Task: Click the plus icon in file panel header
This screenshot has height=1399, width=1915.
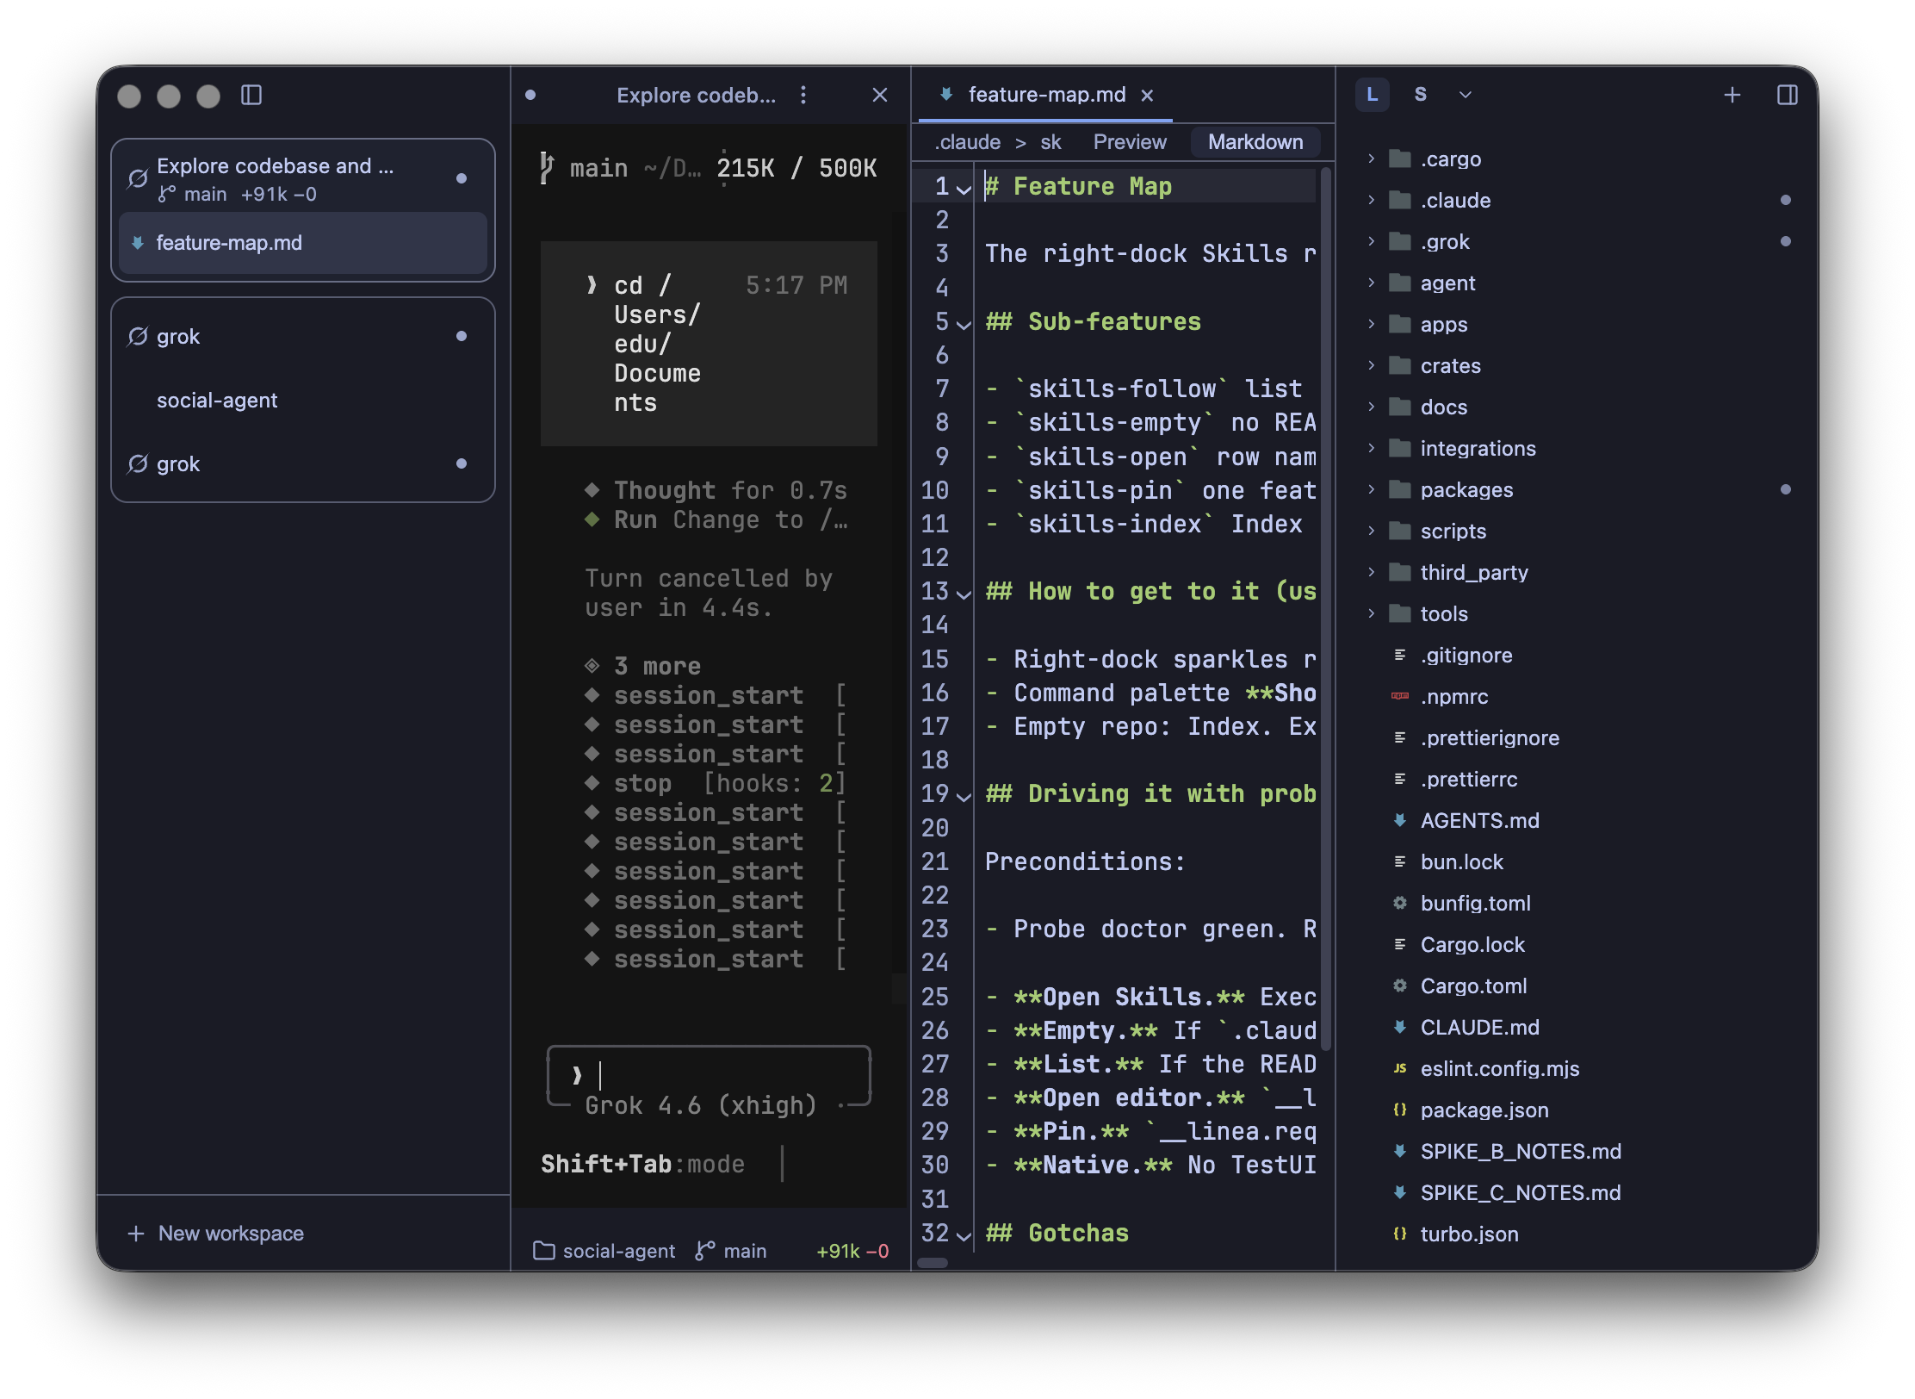Action: tap(1732, 95)
